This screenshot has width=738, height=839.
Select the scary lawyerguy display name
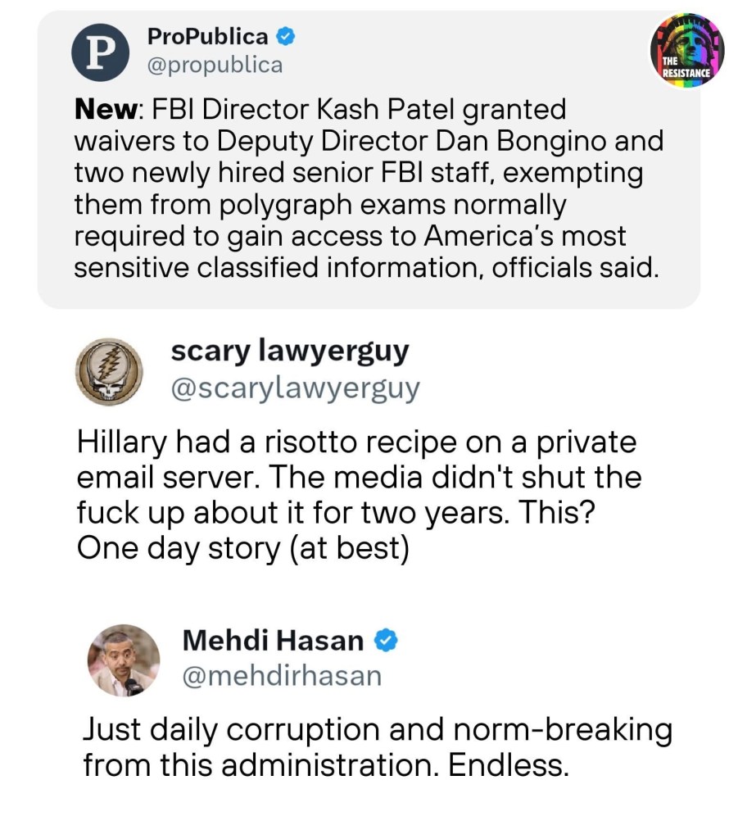coord(289,351)
